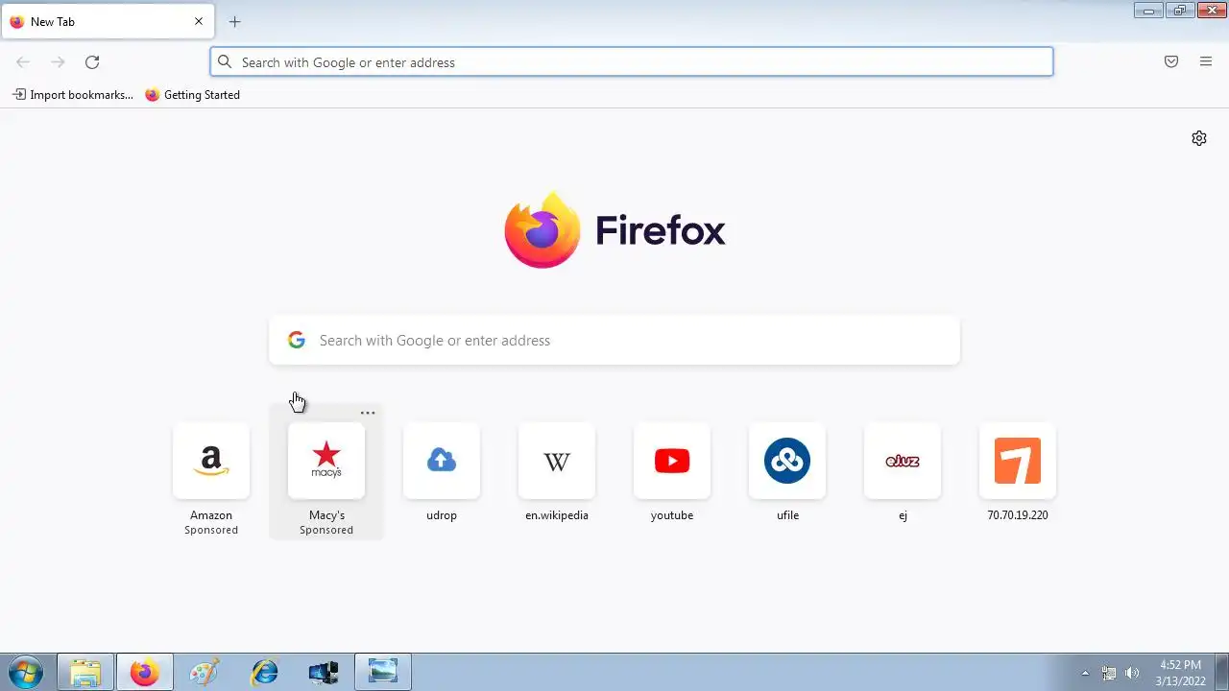Show hidden tray icons arrow
The image size is (1229, 691).
(1086, 674)
